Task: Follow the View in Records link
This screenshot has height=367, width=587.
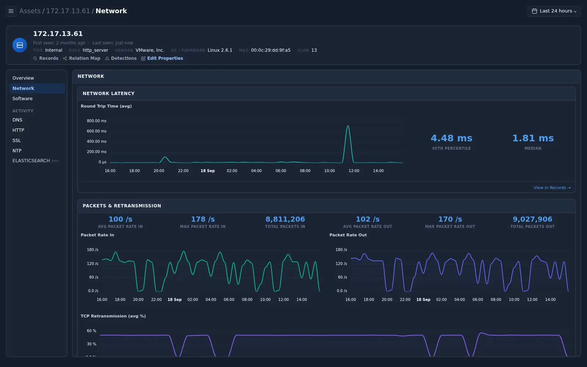Action: coord(552,188)
